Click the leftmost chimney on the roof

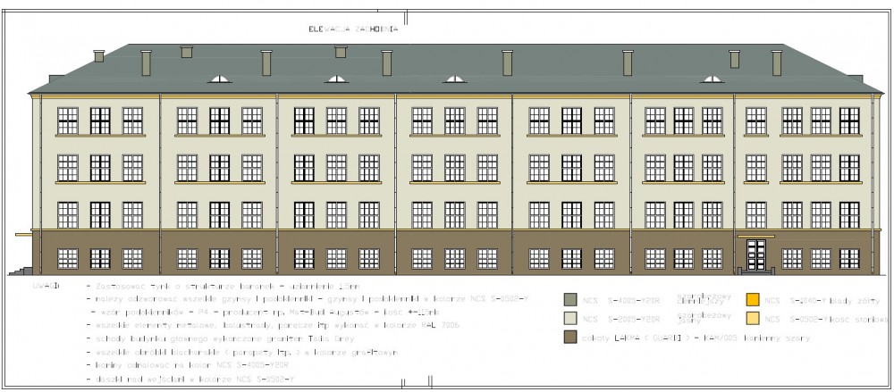[98, 56]
